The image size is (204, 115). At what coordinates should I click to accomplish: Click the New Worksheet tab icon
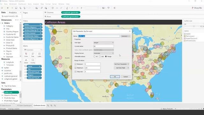tap(48, 105)
